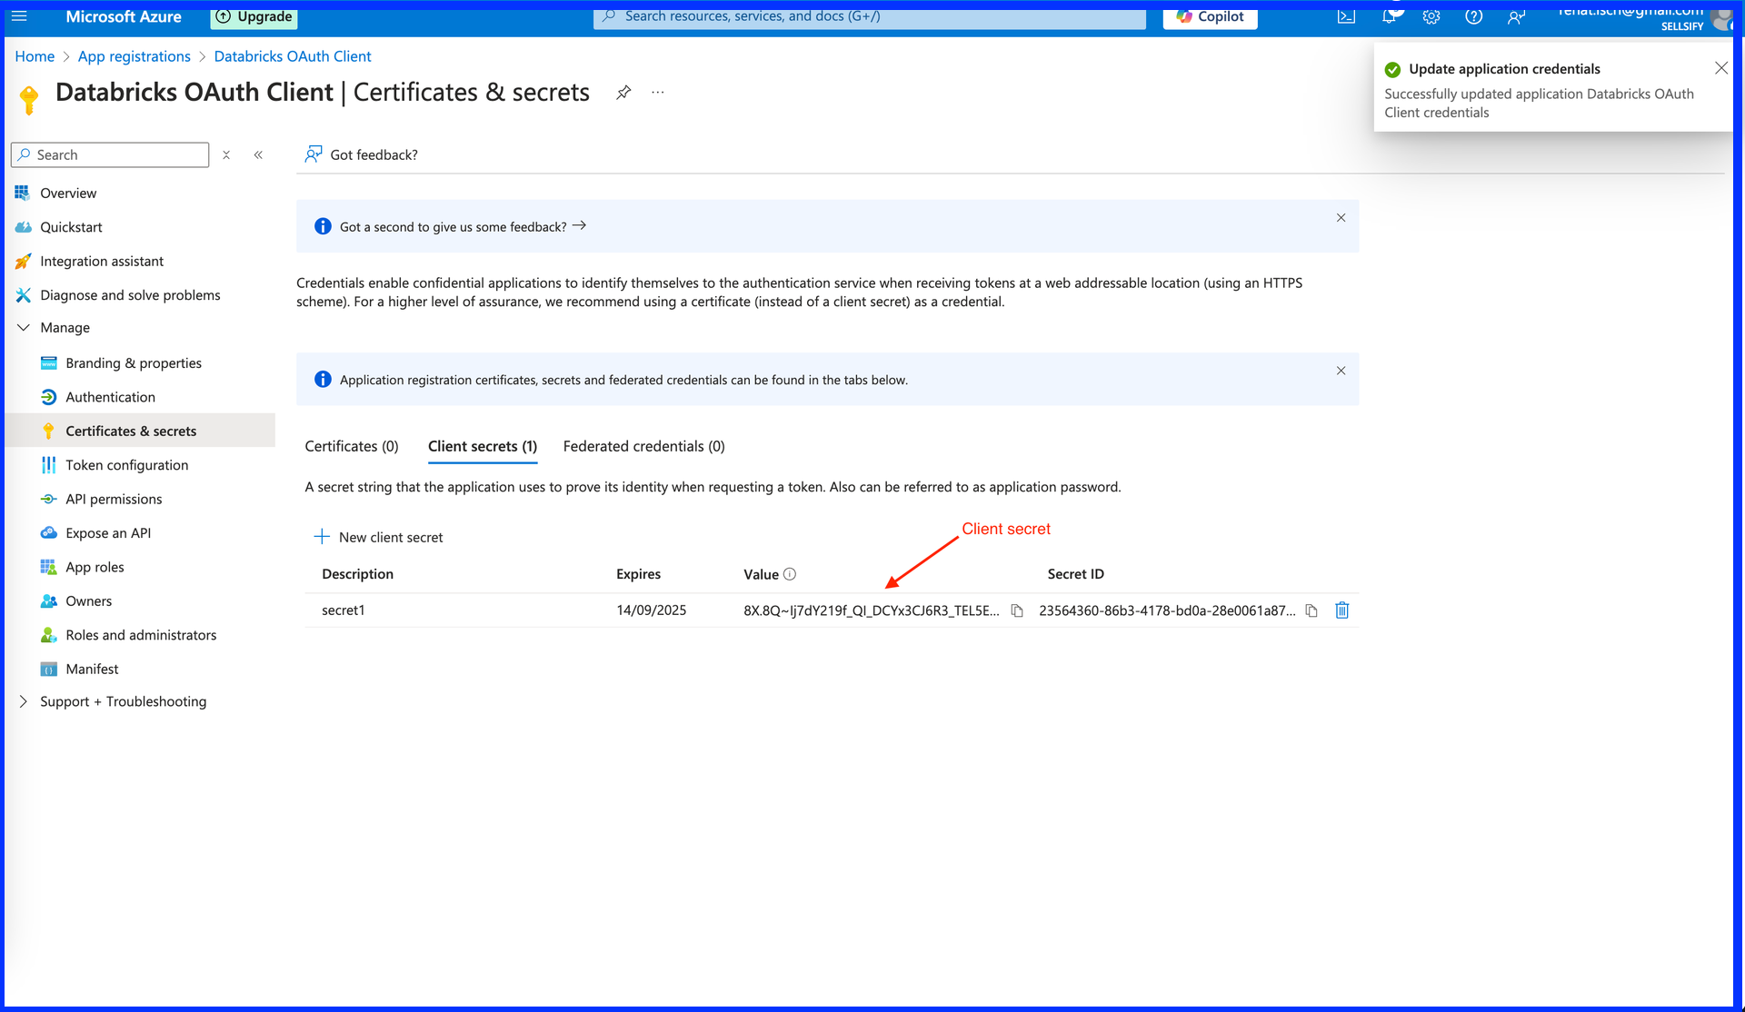Pin the Certificates & secrets page
Viewport: 1745px width, 1012px height.
[623, 93]
